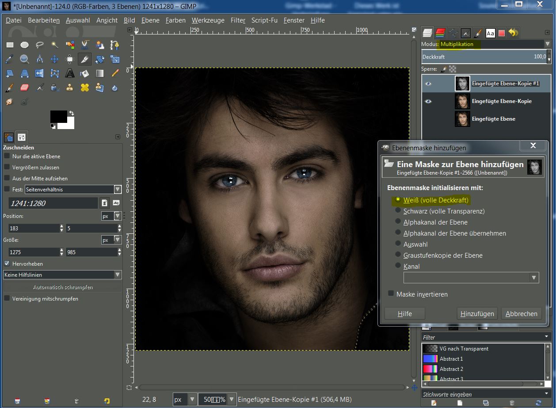The height and width of the screenshot is (408, 556).
Task: Hide the Eingefügte Ebene-Kopie layer
Action: point(428,101)
